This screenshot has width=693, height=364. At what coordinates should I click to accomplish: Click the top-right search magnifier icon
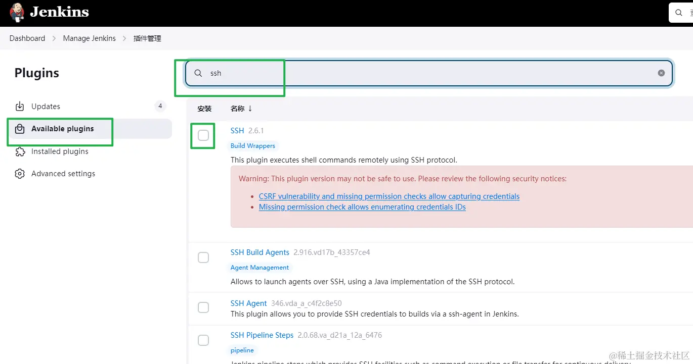(x=678, y=13)
